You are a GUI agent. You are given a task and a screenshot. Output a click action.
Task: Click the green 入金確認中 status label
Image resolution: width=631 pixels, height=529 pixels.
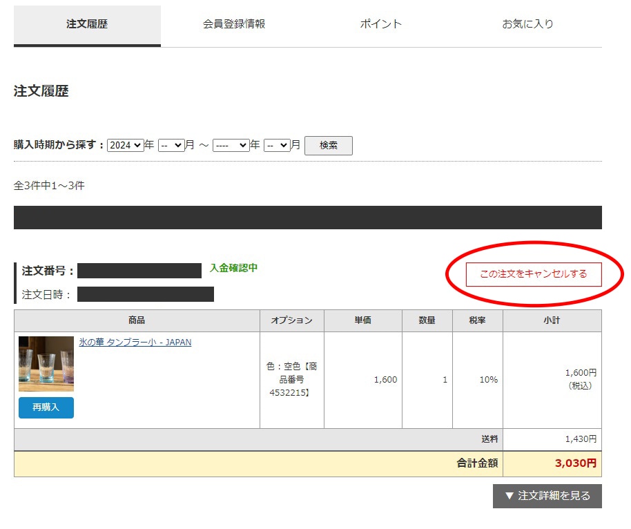pos(233,268)
